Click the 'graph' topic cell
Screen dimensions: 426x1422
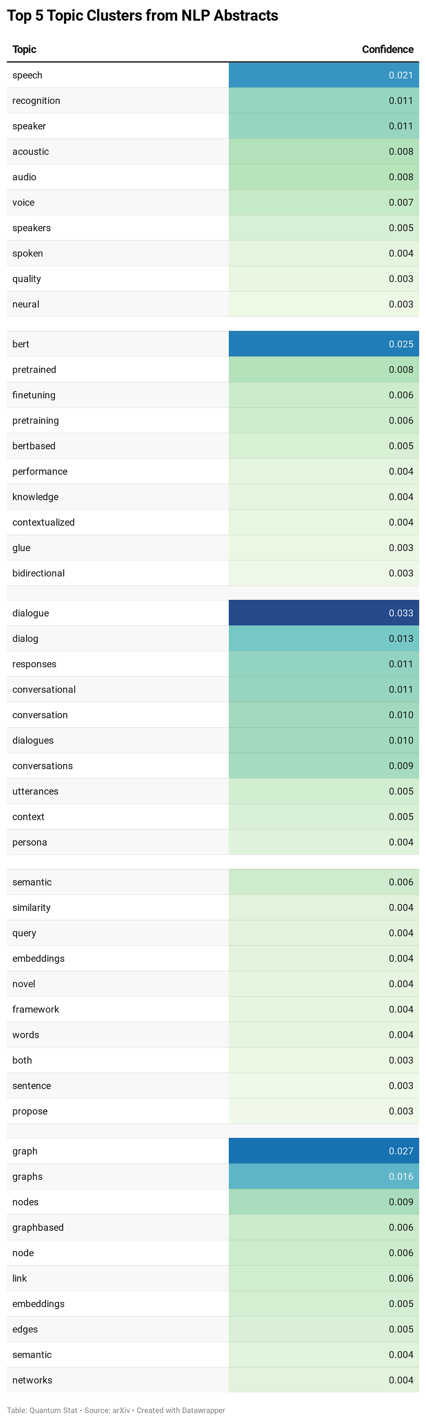[25, 1150]
